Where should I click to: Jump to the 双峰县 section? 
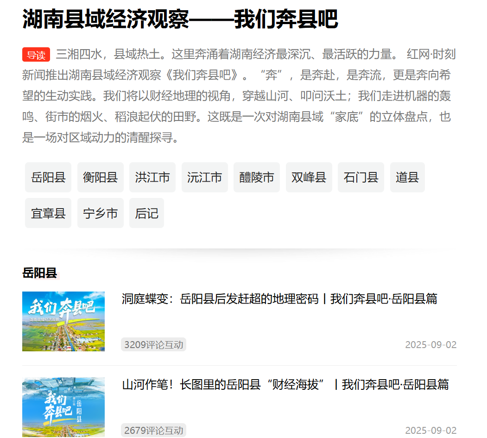(309, 178)
